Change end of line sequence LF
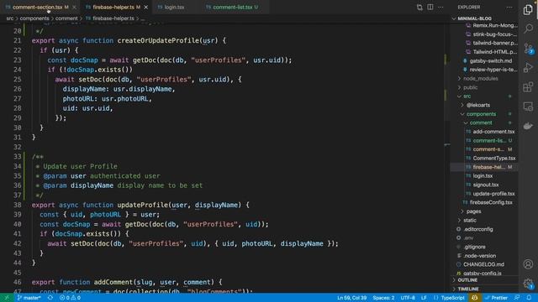 click(424, 298)
